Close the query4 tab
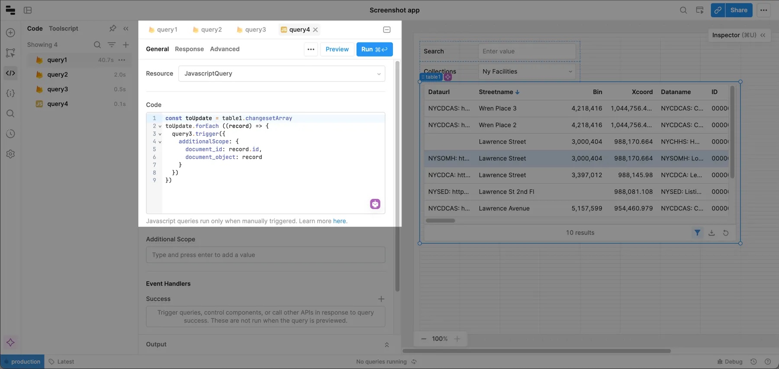 (x=315, y=30)
